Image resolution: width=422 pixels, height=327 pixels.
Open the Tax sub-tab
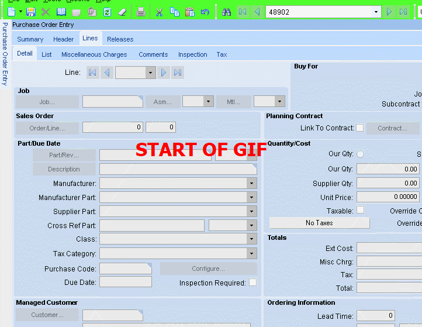pos(222,54)
